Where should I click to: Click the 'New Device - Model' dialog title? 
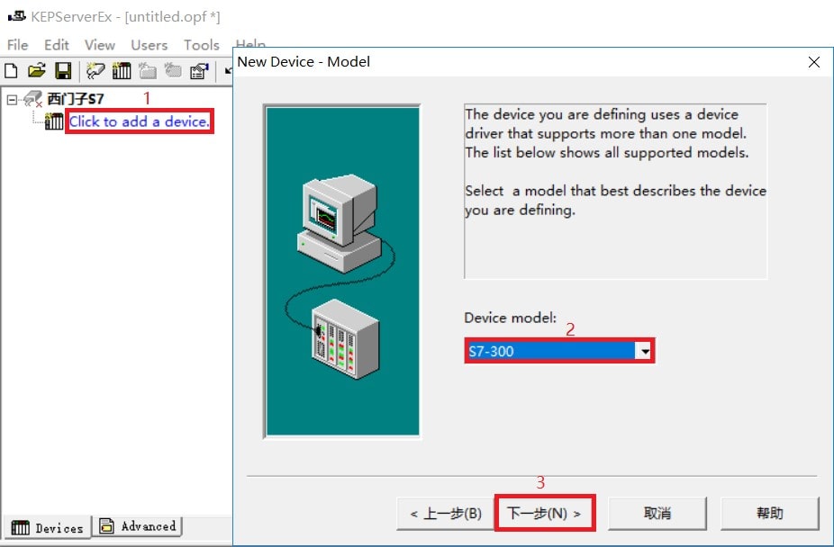click(304, 61)
